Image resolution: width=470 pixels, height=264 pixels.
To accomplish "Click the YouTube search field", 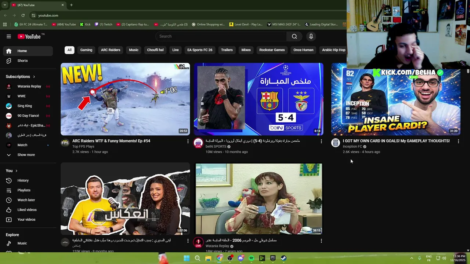I will pos(221,36).
